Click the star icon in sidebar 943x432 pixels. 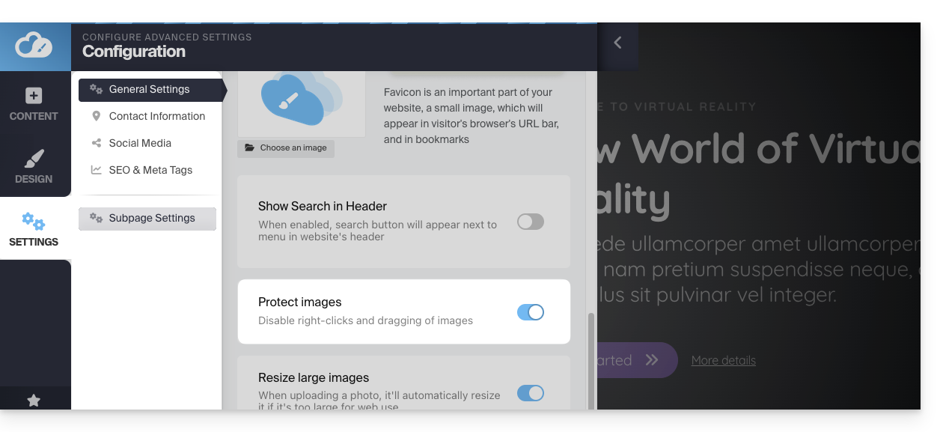pyautogui.click(x=34, y=401)
